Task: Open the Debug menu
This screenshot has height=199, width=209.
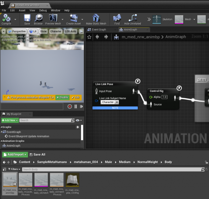Action: click(x=43, y=10)
